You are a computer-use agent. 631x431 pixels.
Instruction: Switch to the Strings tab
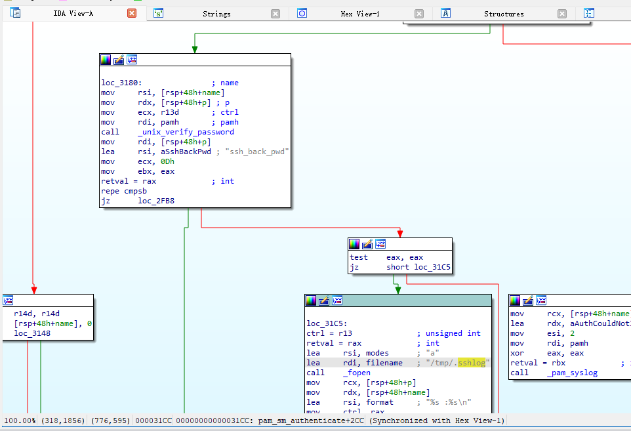216,14
